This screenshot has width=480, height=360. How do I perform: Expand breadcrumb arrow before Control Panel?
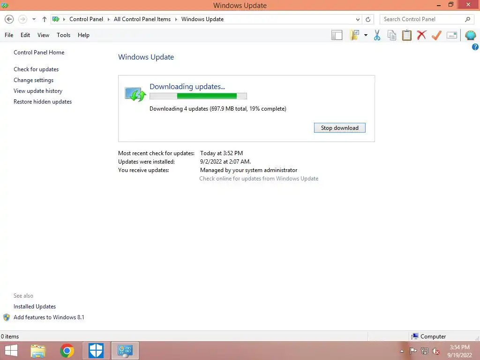point(64,19)
